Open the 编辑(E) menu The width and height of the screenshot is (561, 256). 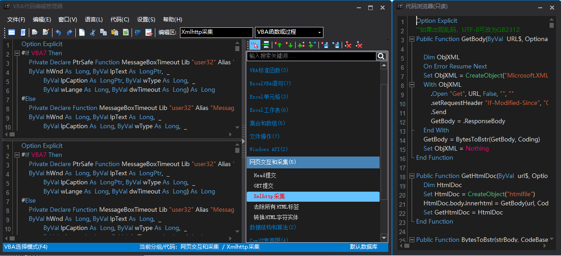42,20
